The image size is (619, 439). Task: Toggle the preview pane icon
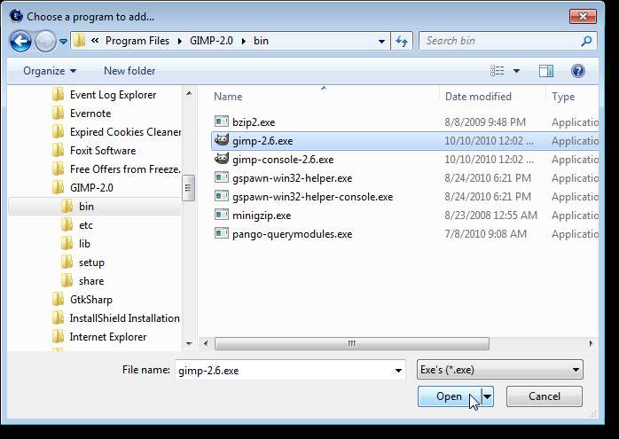click(x=546, y=71)
